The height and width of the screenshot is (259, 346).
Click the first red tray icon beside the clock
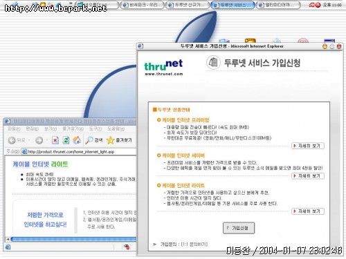pyautogui.click(x=312, y=5)
